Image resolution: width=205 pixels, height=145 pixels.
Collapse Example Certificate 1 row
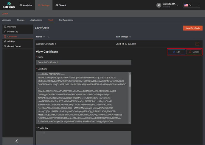coord(197,44)
